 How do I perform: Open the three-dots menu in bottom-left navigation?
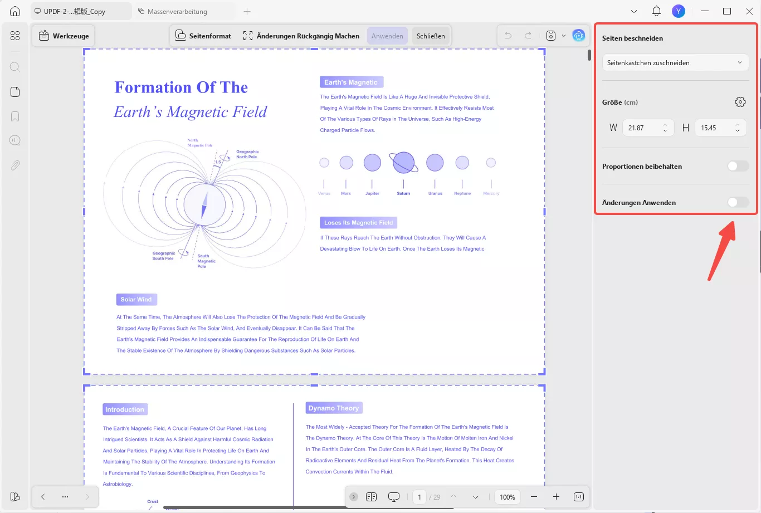65,497
